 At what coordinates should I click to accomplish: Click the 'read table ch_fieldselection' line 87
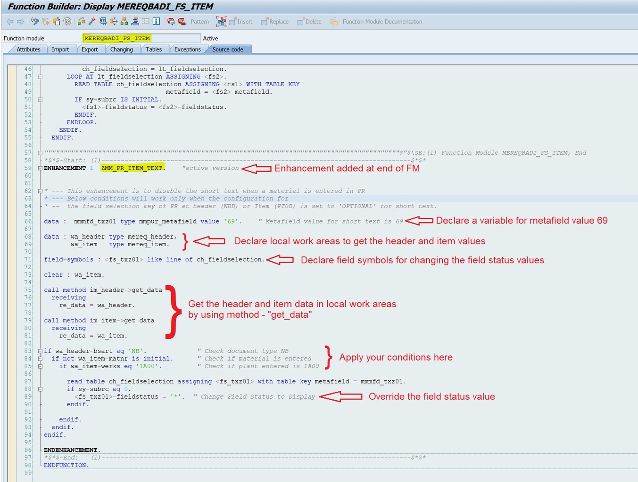236,382
